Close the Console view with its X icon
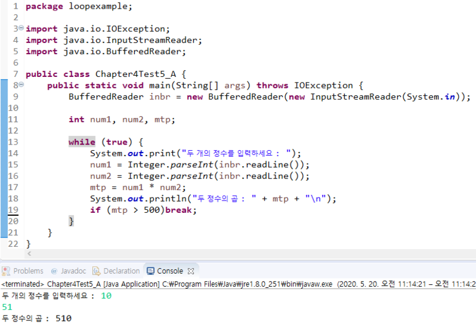Viewport: 476px width, 326px height. 191,271
